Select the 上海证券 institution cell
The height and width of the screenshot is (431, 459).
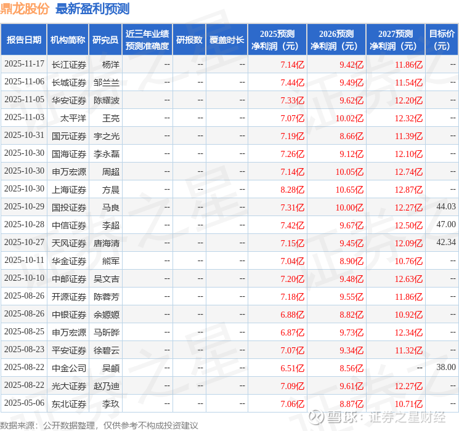coord(69,190)
